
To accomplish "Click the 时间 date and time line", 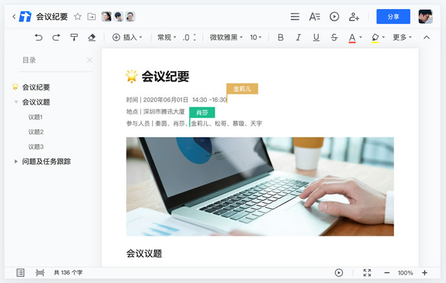I will coord(176,100).
